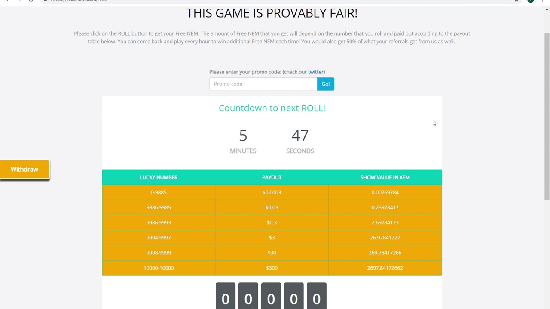
Task: Click the $0.0003 payout cell
Action: tap(272, 192)
